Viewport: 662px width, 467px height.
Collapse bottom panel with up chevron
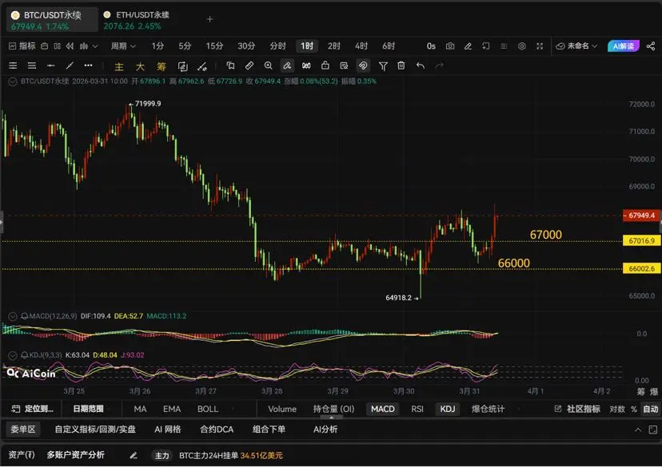(x=638, y=430)
